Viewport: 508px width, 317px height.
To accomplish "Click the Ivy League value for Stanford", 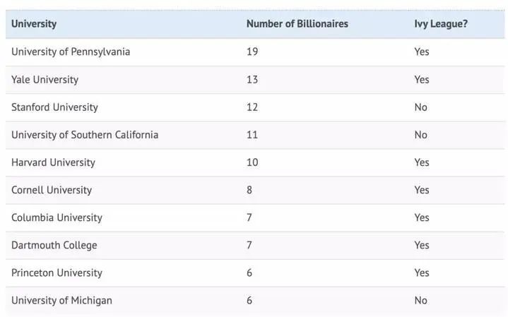I will click(x=420, y=107).
